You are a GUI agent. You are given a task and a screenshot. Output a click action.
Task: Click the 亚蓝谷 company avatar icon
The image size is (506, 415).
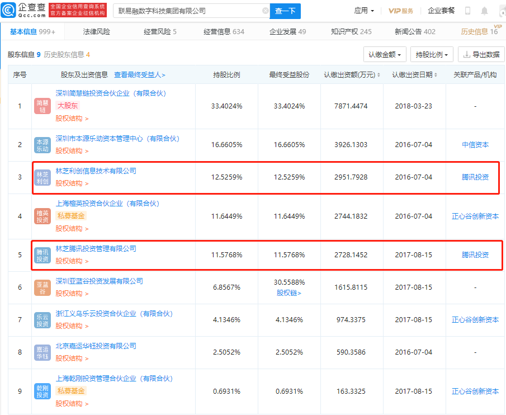pos(42,287)
